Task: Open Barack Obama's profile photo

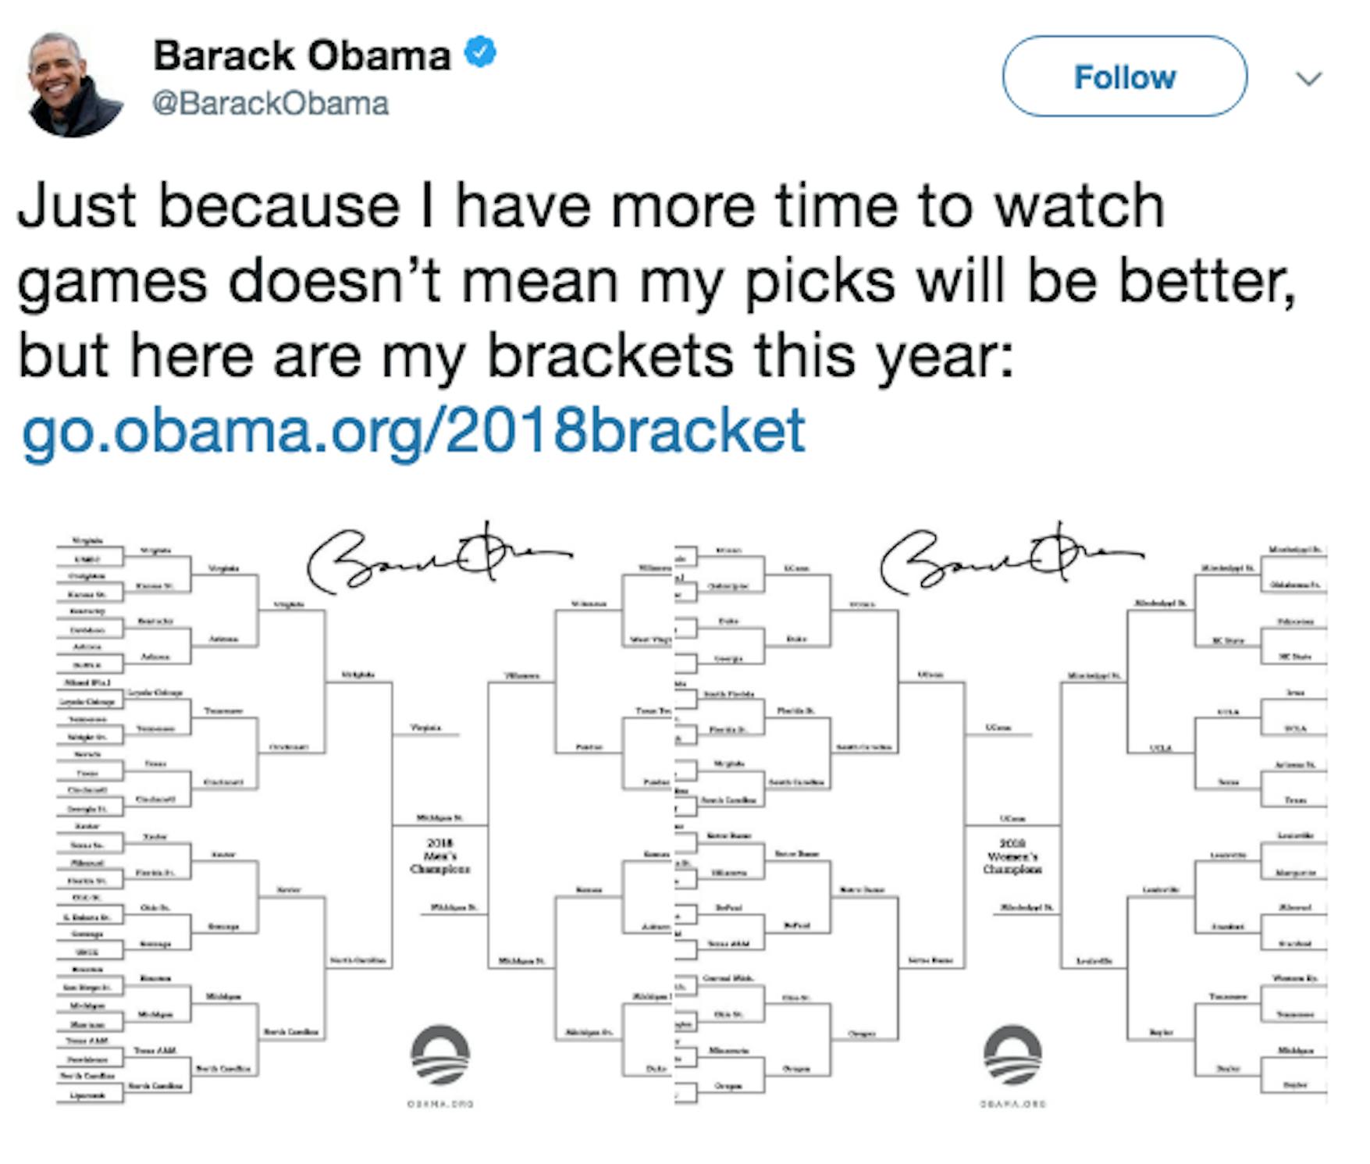Action: pyautogui.click(x=76, y=84)
